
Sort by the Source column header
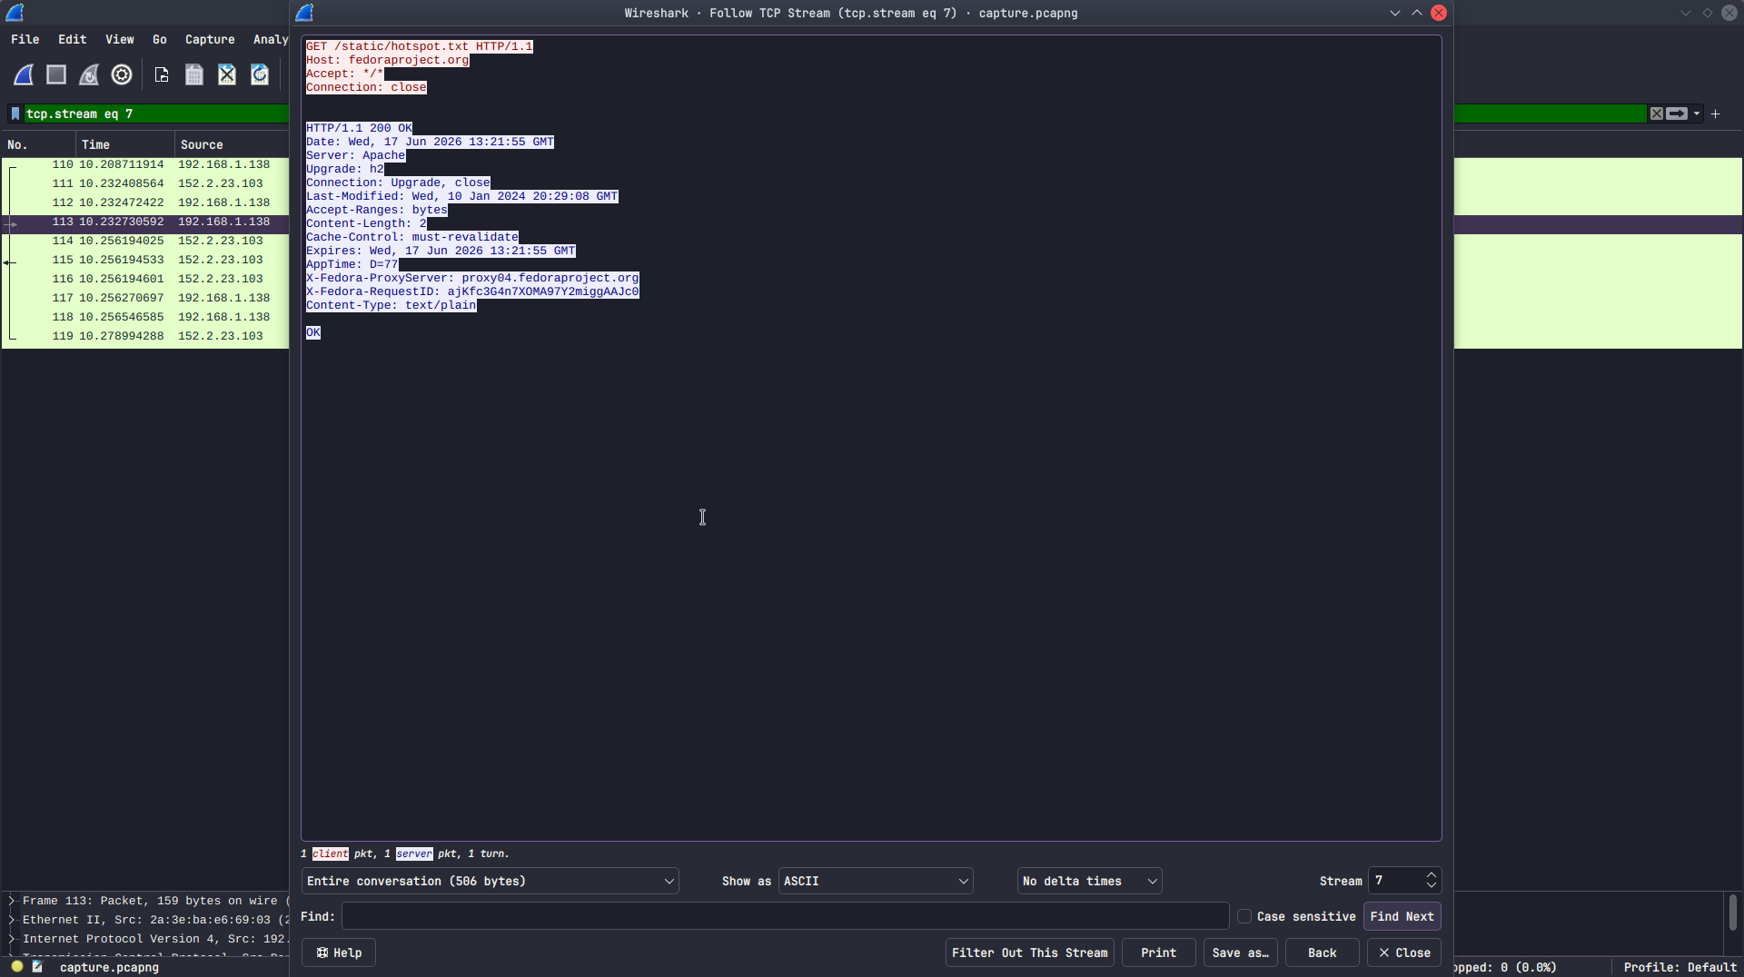[232, 145]
